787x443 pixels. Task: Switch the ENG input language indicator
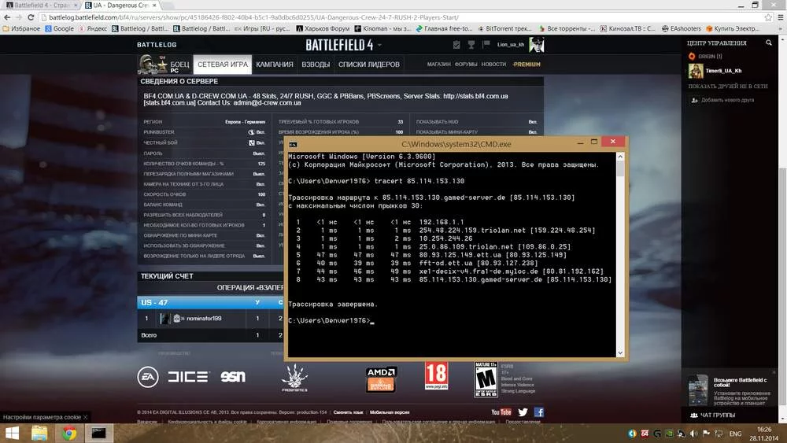(x=735, y=434)
